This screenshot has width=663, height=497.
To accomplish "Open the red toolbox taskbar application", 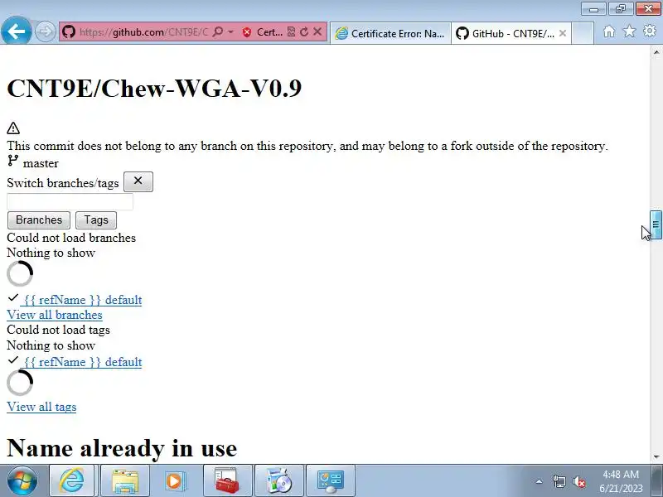I will click(x=227, y=480).
